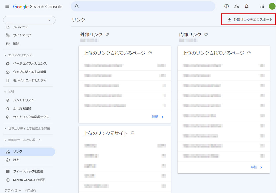Open the property selector dropdown
Image resolution: width=276 pixels, height=193 pixels.
[x=29, y=20]
